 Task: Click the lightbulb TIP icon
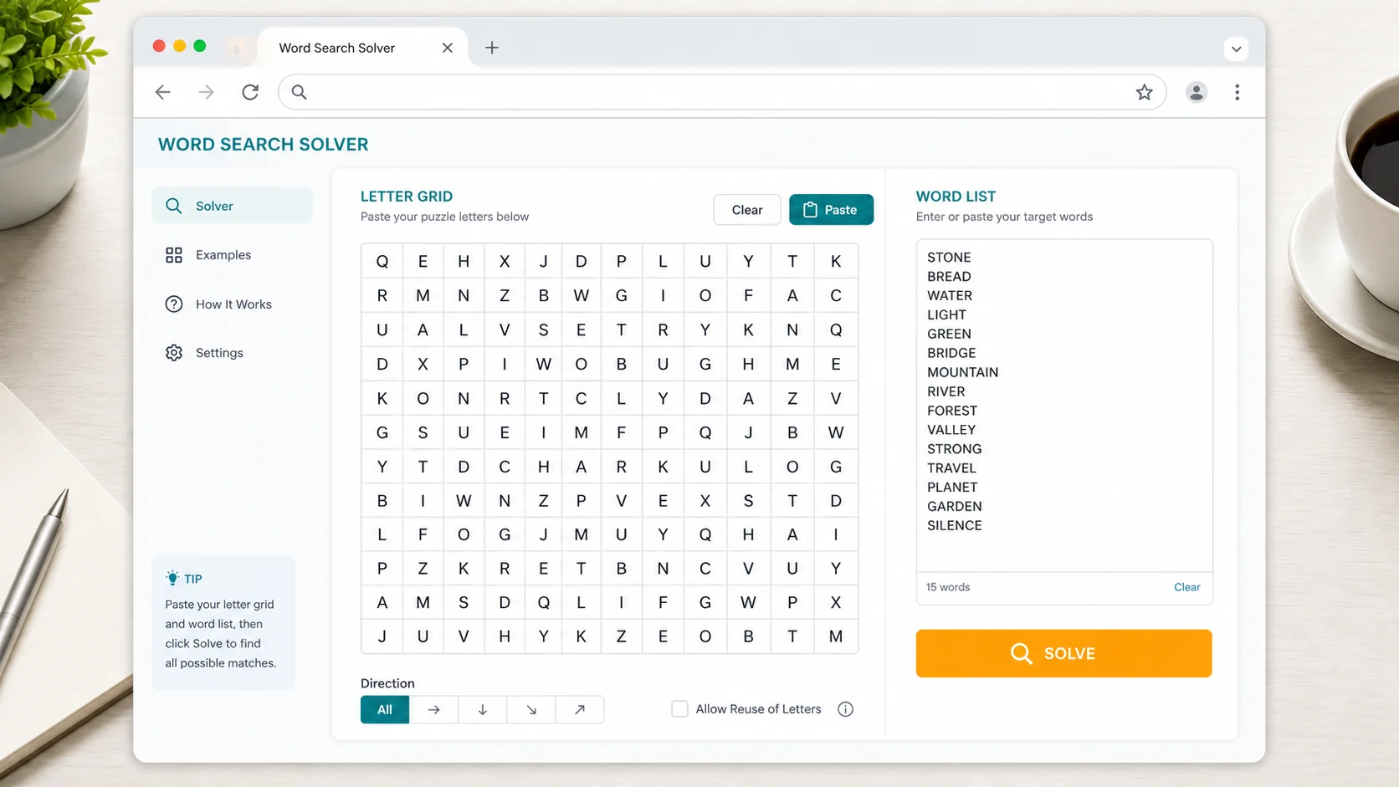point(172,578)
